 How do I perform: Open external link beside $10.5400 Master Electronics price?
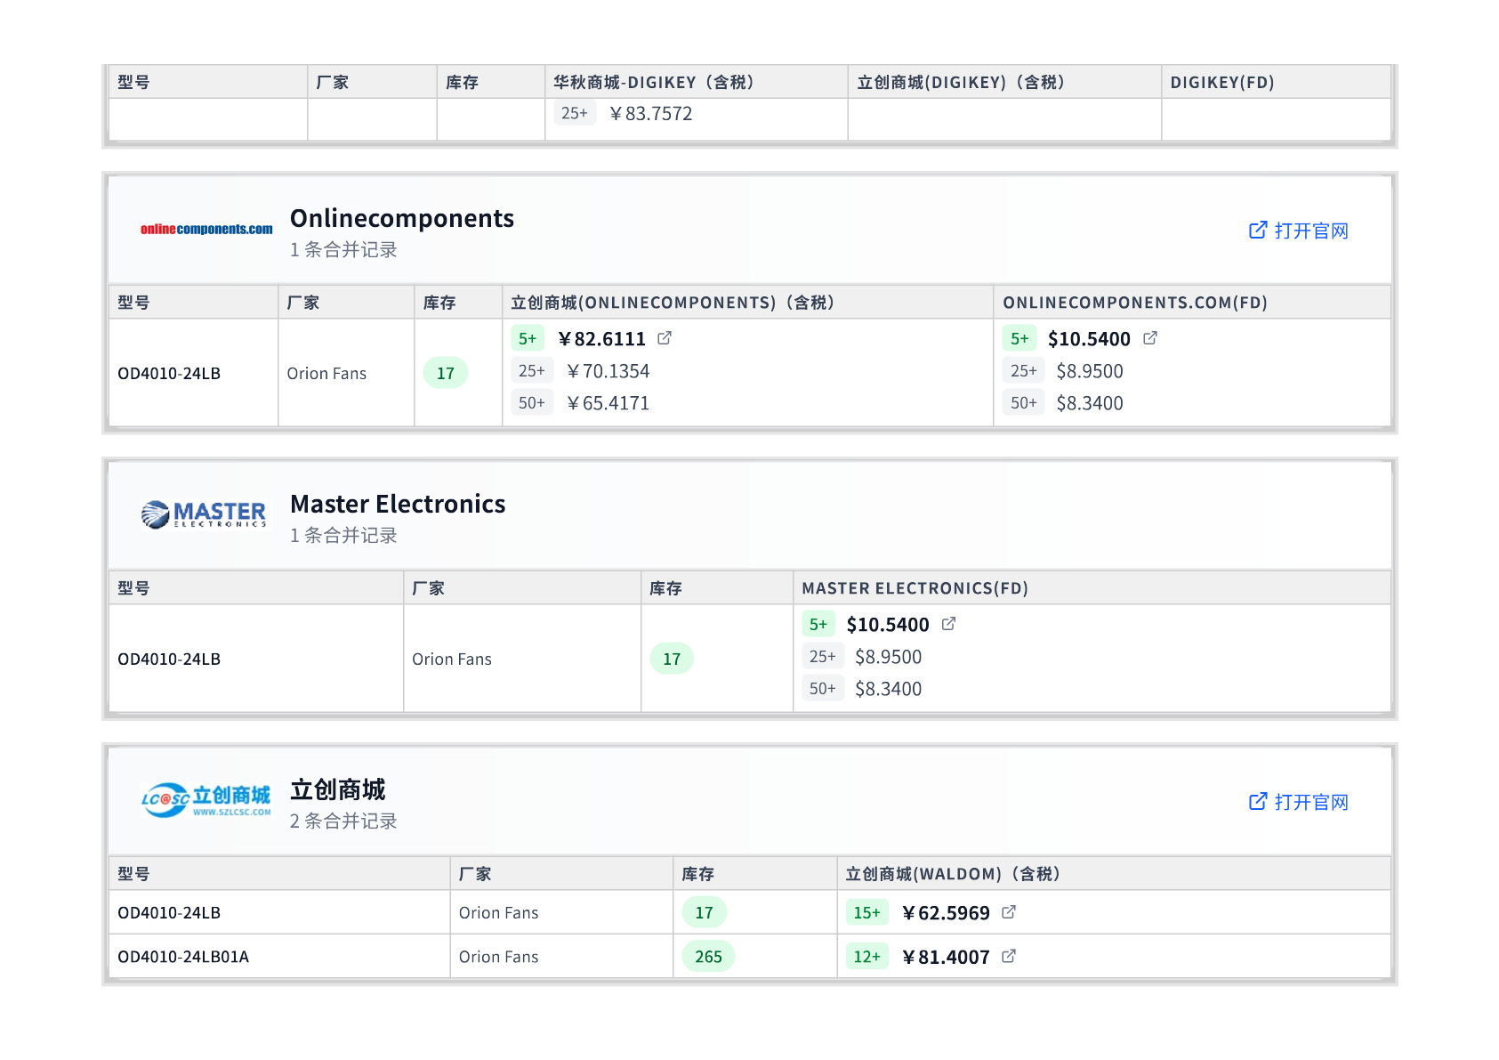coord(948,624)
